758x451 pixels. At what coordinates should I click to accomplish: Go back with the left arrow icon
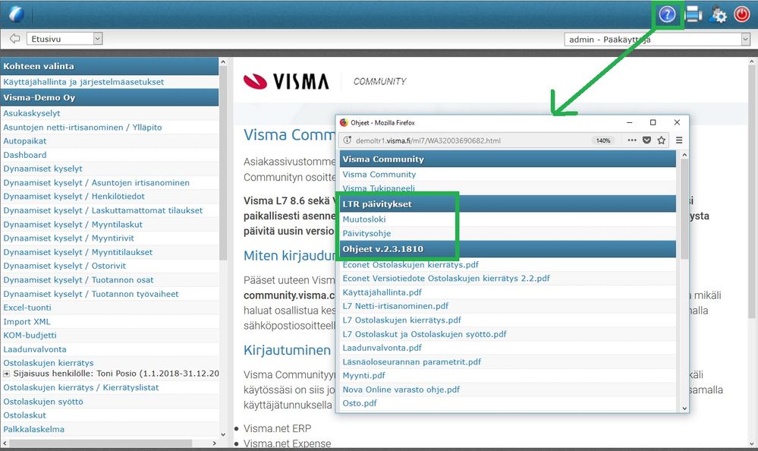point(15,38)
